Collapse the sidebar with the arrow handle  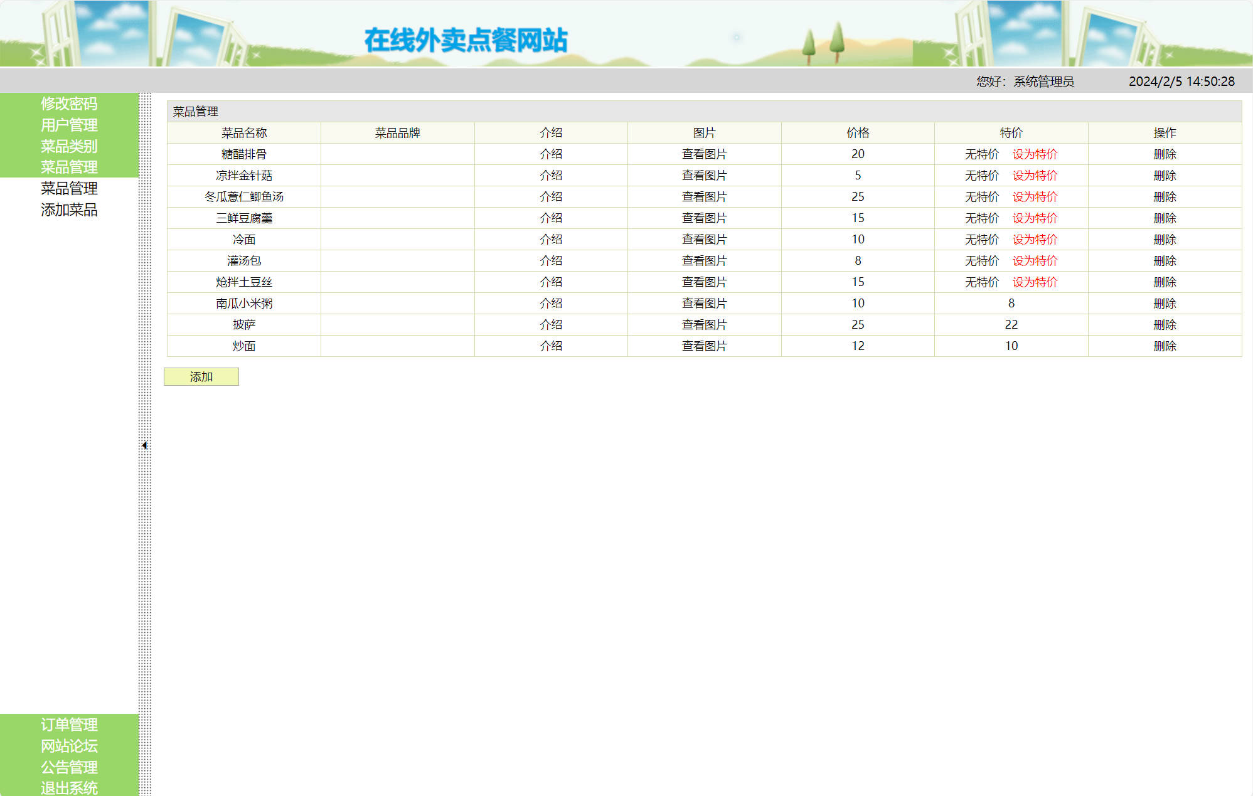coord(144,445)
